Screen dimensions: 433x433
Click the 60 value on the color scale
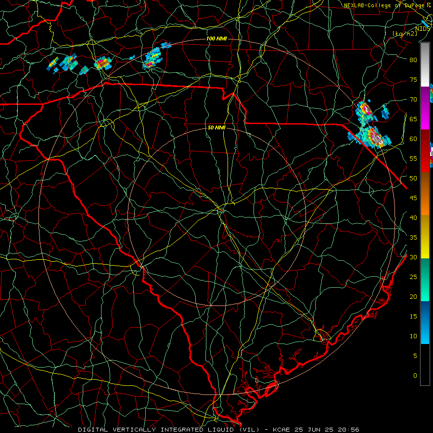point(413,139)
